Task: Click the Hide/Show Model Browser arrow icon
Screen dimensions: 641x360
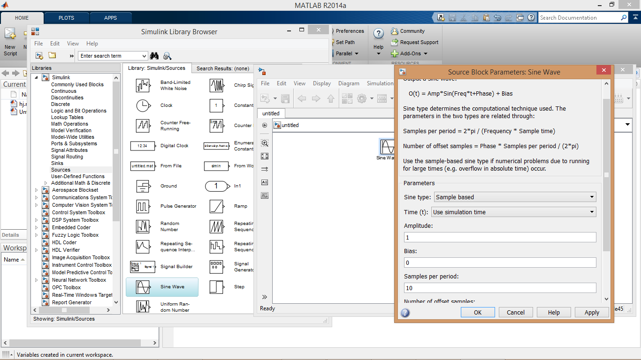Action: [265, 297]
